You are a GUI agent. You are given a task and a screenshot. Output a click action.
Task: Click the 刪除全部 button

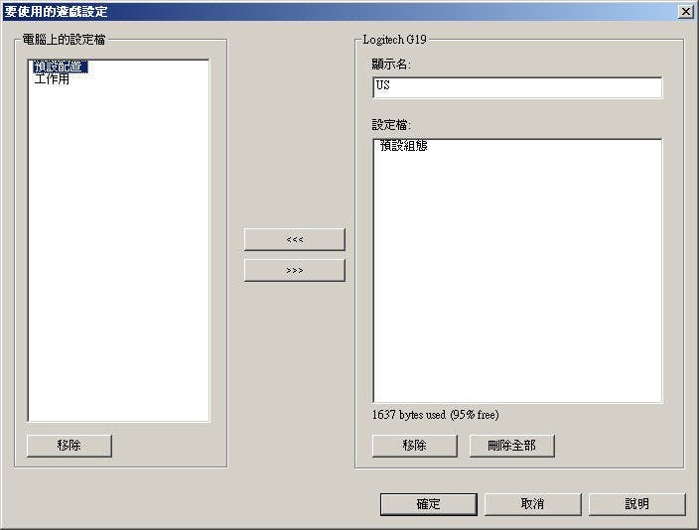click(511, 446)
